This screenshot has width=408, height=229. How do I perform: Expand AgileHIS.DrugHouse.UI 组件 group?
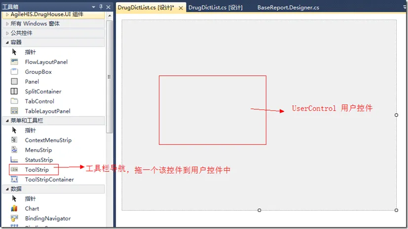(7, 15)
